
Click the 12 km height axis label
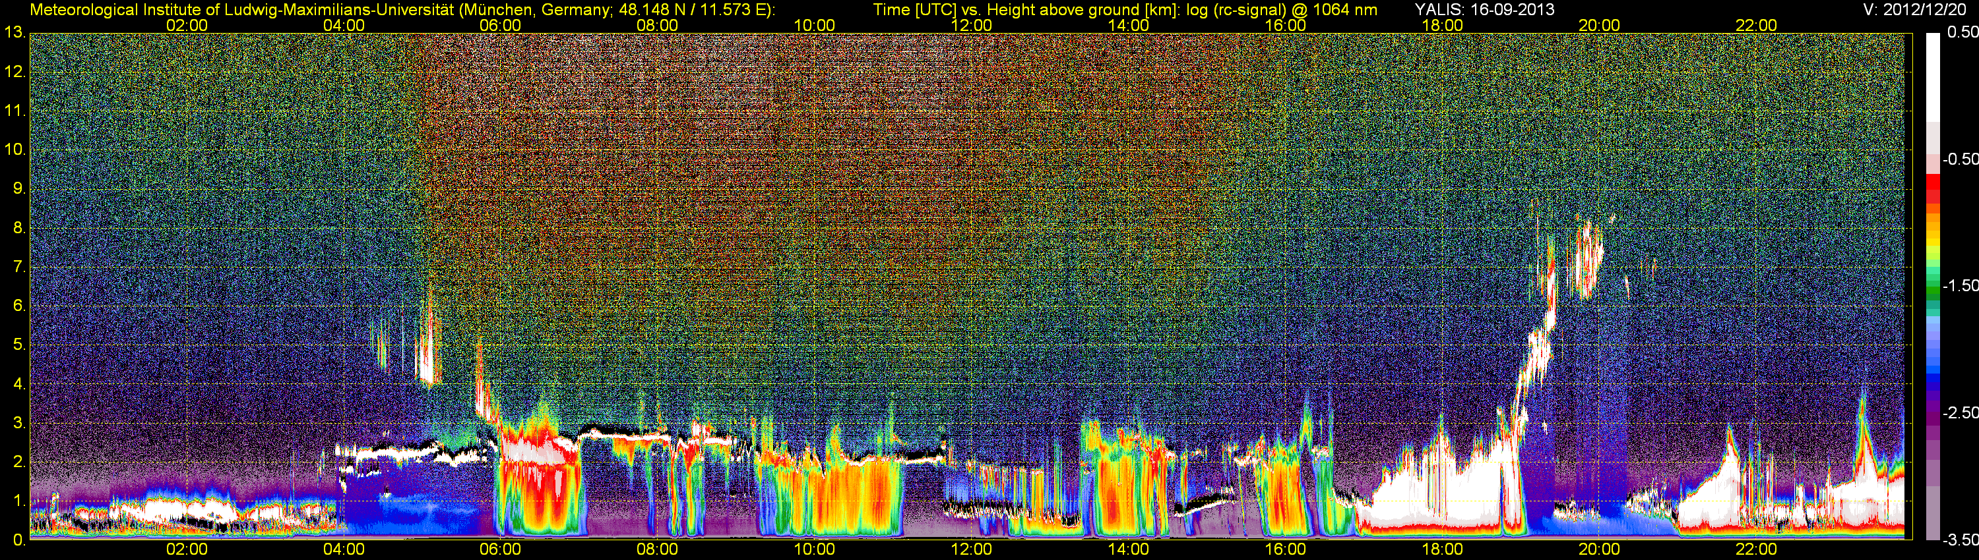pyautogui.click(x=15, y=71)
